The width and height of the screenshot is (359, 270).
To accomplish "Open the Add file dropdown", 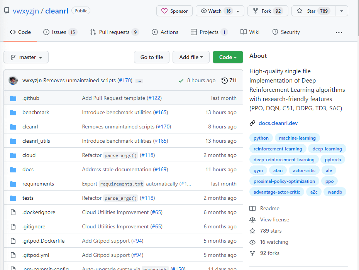I will click(x=191, y=57).
